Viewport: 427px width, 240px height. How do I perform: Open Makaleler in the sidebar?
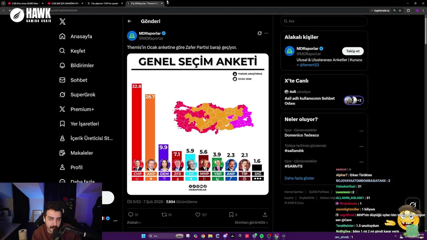click(x=76, y=153)
